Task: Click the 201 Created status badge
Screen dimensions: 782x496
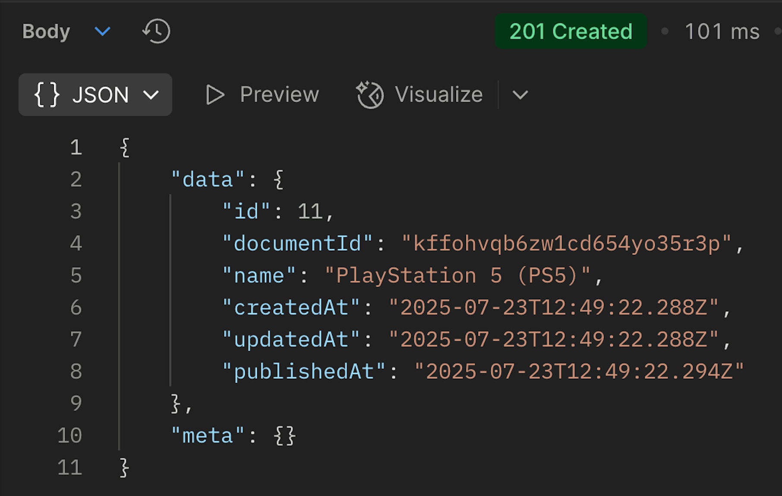Action: point(571,31)
